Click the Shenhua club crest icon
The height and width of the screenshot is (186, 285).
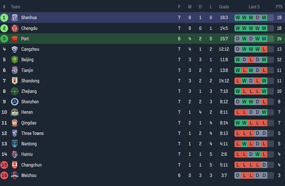[15, 18]
